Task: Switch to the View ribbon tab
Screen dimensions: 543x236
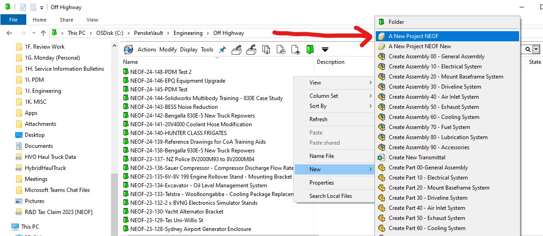Action: click(93, 20)
